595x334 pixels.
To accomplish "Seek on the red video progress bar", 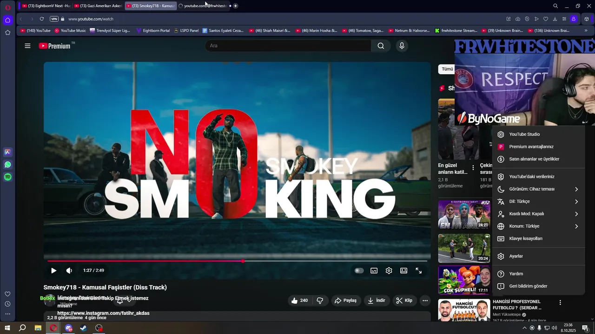I will click(x=237, y=261).
